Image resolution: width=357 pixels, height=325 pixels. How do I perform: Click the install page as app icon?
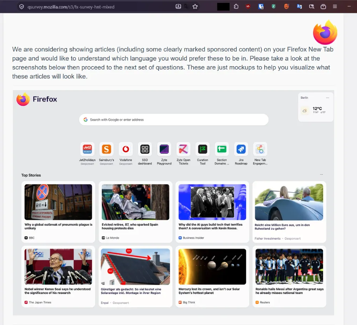tap(178, 6)
